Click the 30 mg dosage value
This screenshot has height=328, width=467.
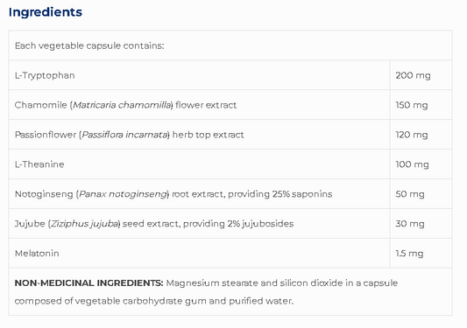coord(410,224)
